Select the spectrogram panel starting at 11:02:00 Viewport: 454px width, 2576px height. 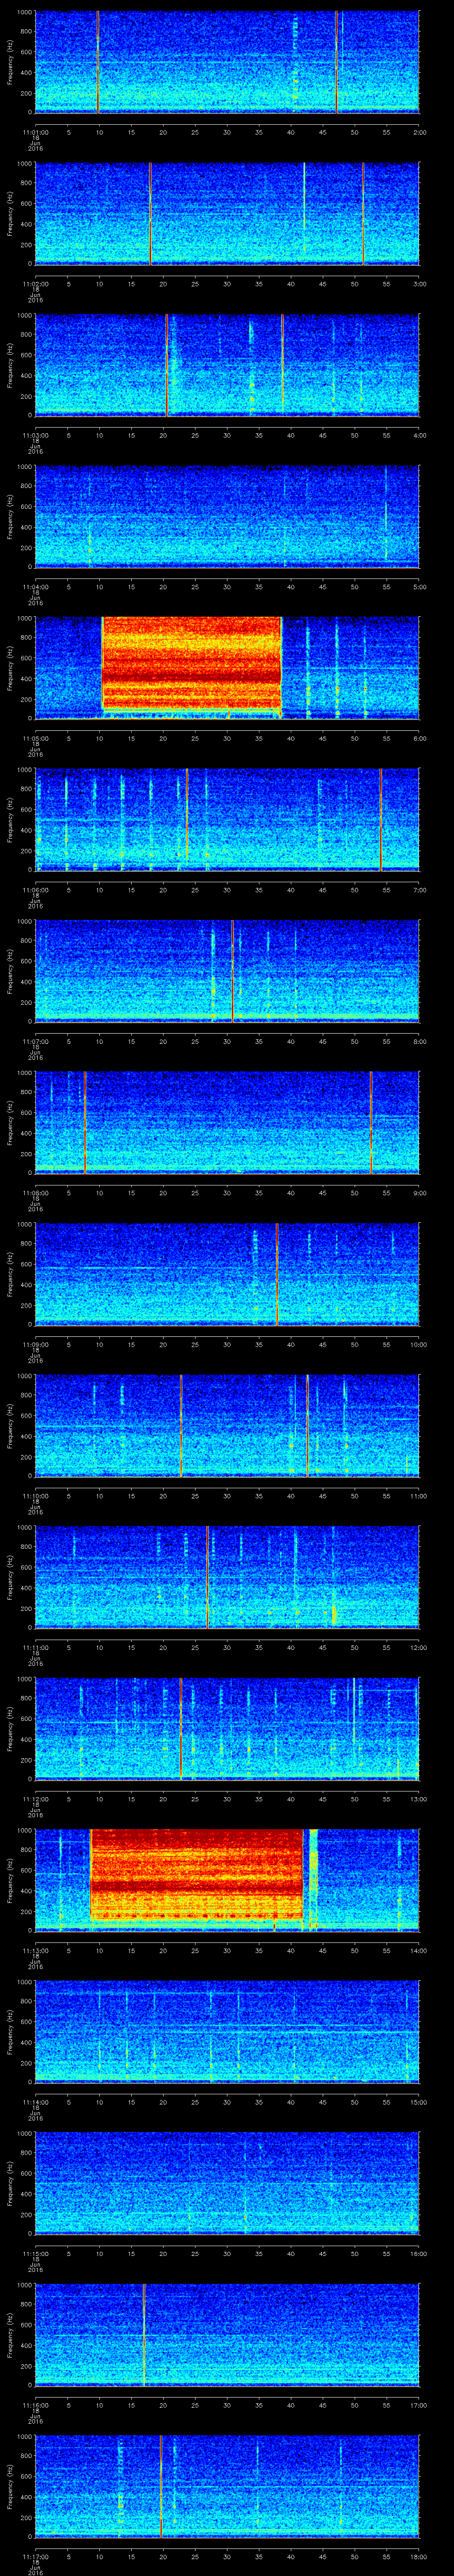[227, 213]
